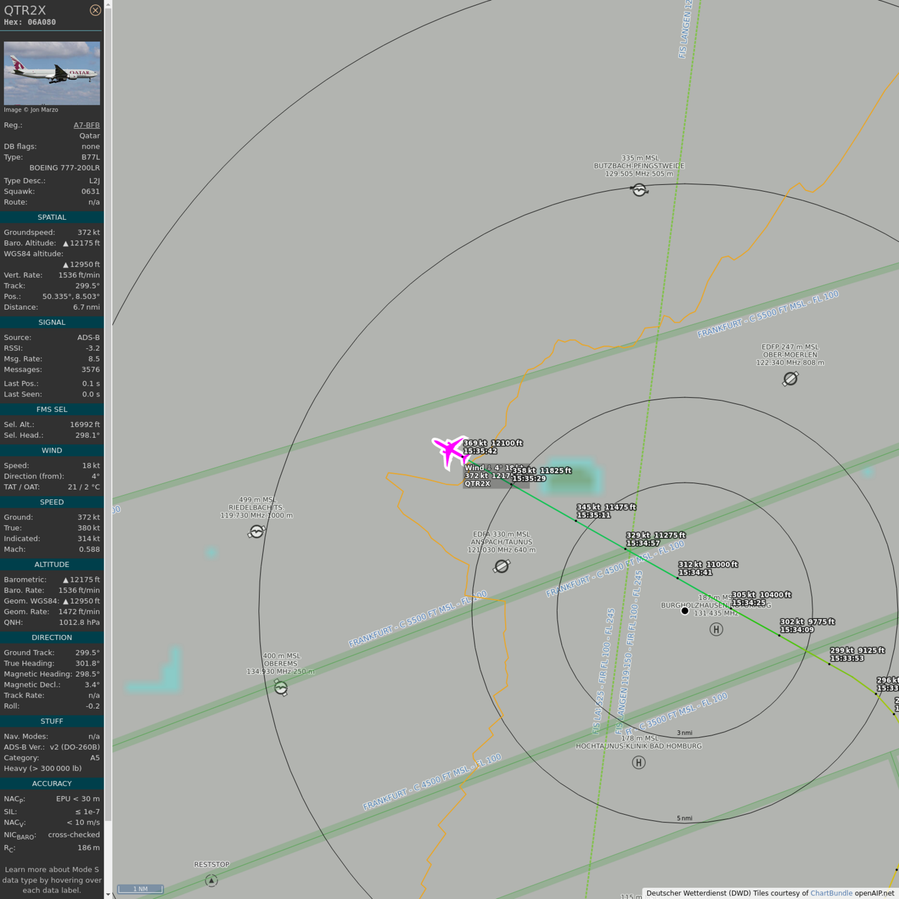Select the Oberems airfield icon
Screen dimensions: 899x899
coord(281,688)
